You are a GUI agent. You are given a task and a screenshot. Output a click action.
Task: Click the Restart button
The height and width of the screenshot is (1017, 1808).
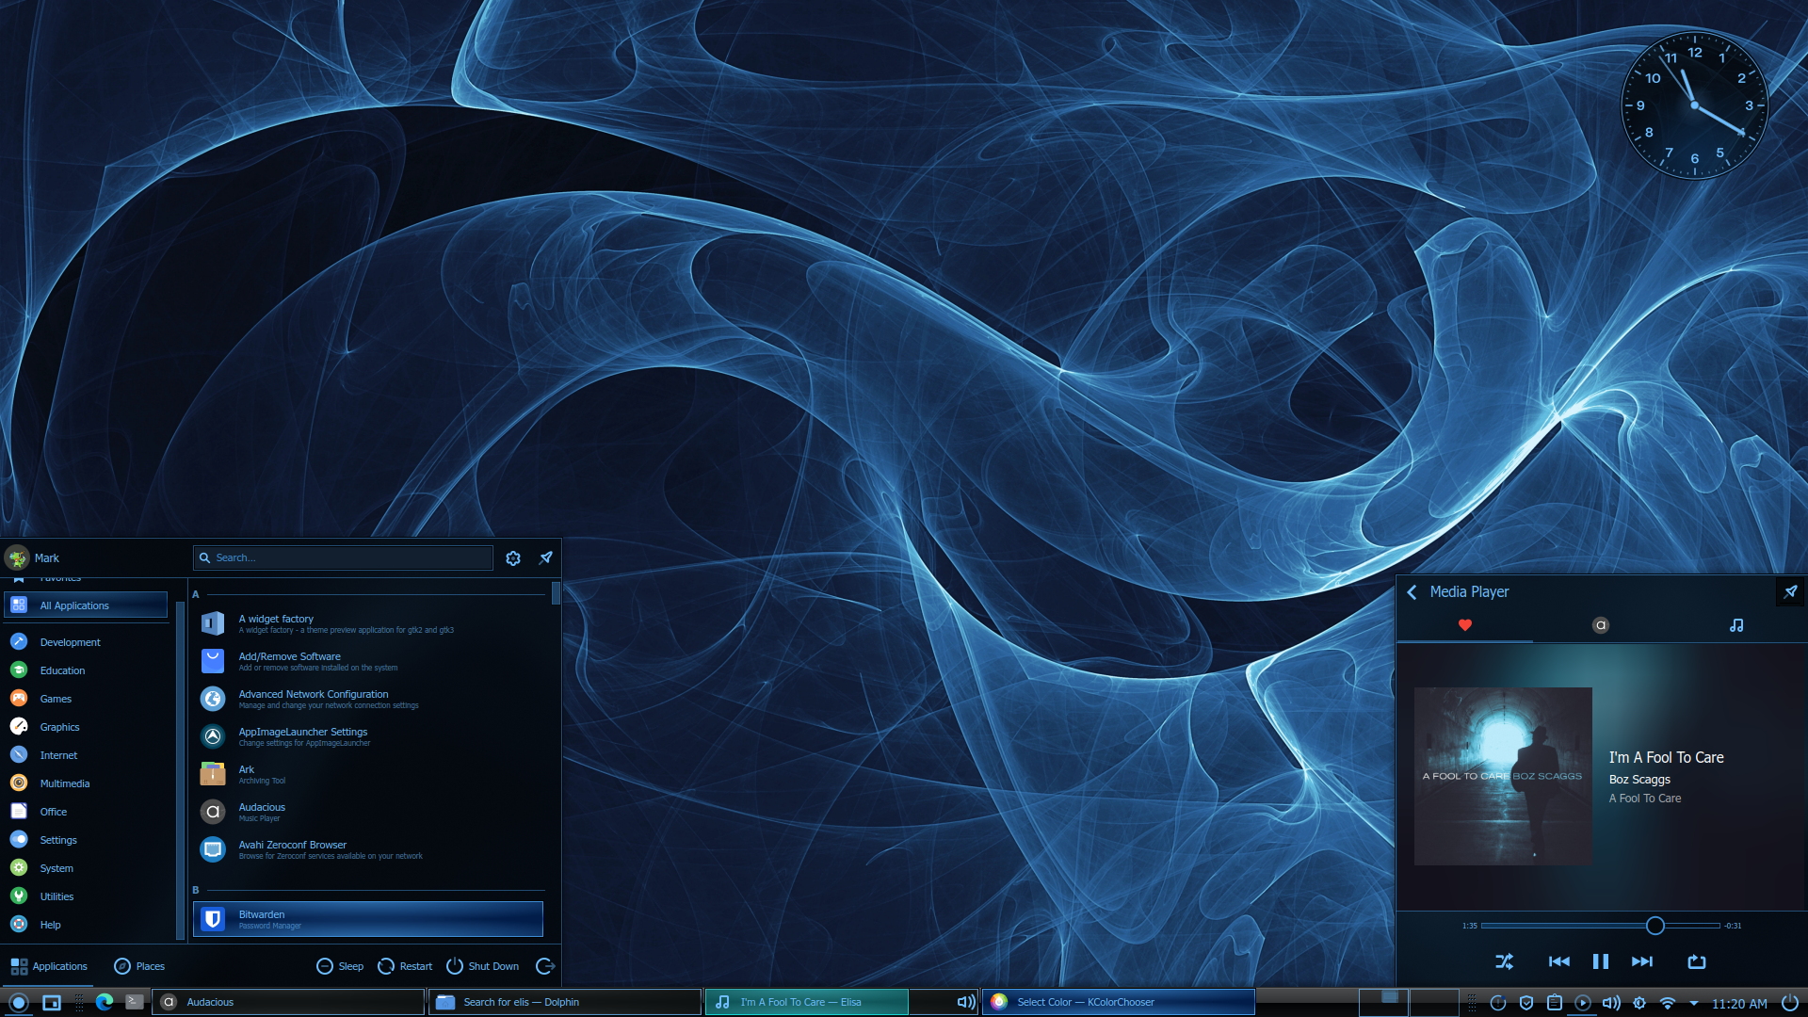(405, 966)
